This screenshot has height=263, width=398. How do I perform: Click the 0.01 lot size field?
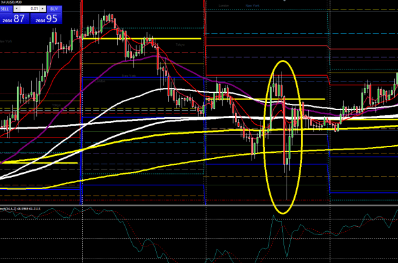point(30,9)
